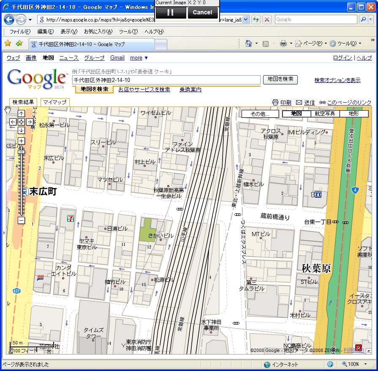The image size is (378, 371).
Task: Pan the map down with the arrow
Action: pos(21,130)
